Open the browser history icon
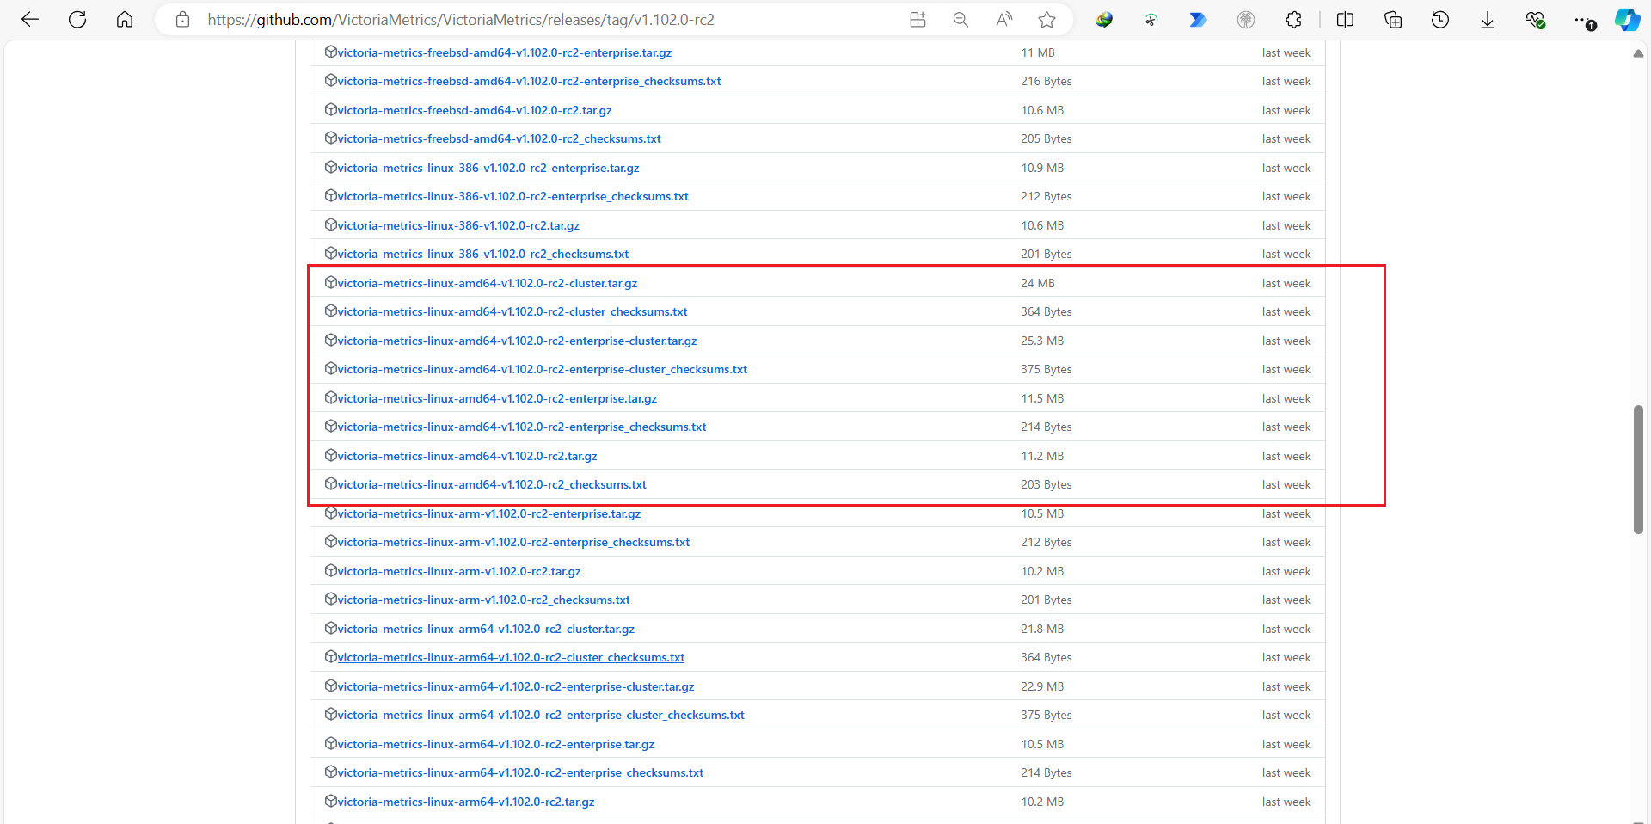The image size is (1651, 824). click(x=1440, y=20)
